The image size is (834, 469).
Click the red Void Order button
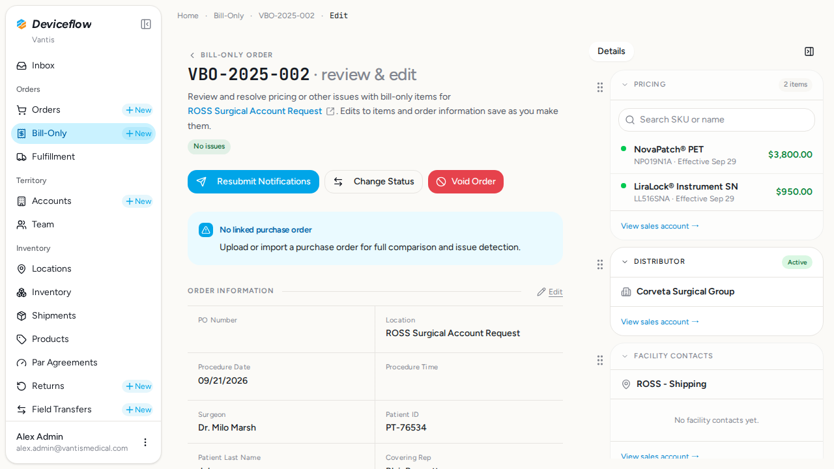466,182
